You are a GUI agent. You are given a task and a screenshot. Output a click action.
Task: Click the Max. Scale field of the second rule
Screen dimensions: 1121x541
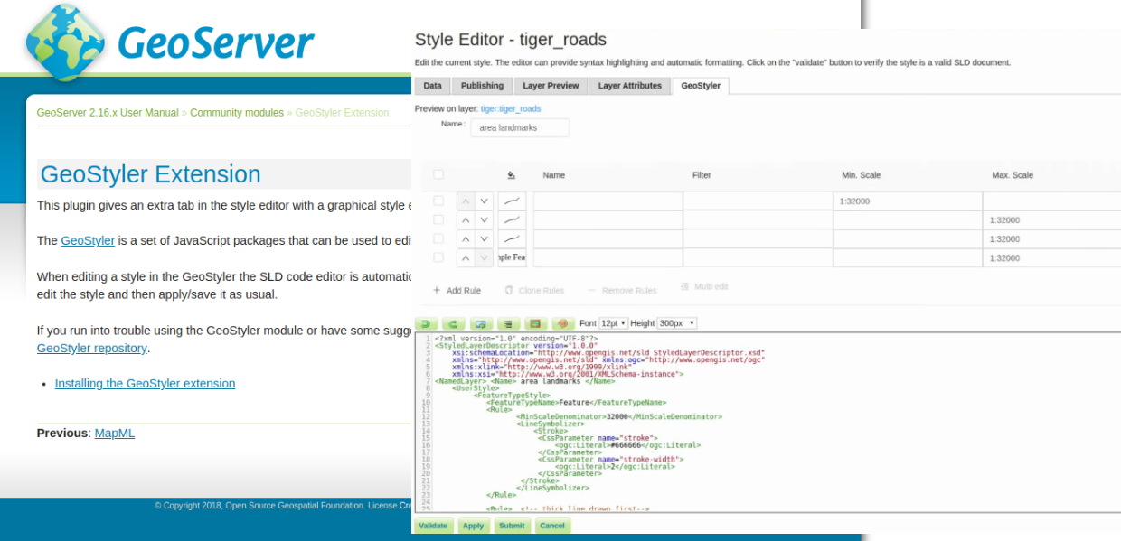click(x=1052, y=220)
